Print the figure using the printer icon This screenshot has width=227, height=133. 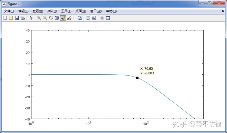tap(23, 18)
